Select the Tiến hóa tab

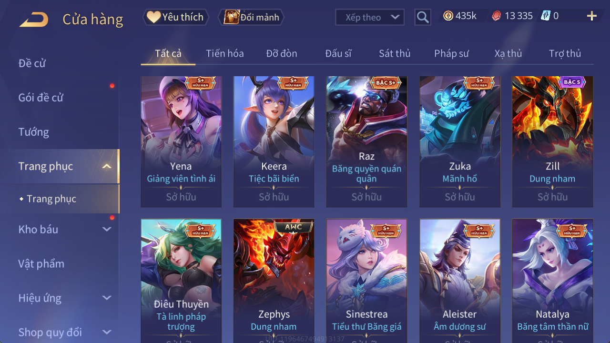click(225, 53)
